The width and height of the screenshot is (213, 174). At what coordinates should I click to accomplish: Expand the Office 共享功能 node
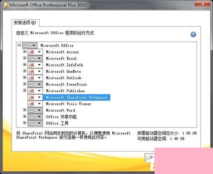click(24, 116)
